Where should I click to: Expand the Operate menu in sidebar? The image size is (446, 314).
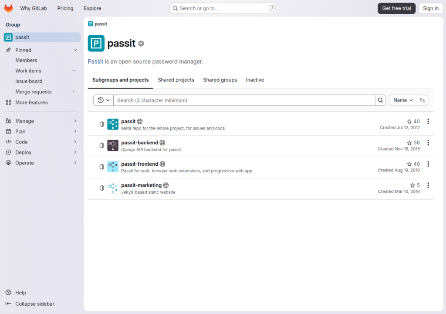(x=42, y=163)
